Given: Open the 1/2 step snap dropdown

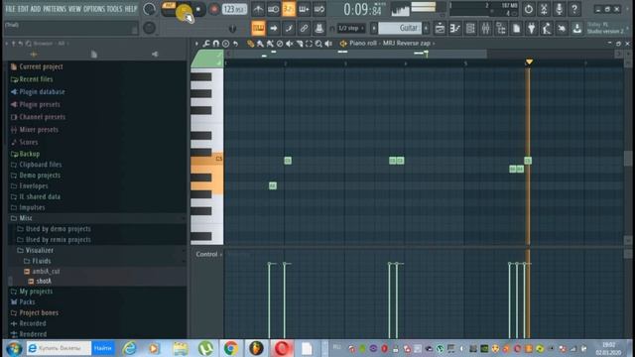Looking at the screenshot, I should [351, 29].
